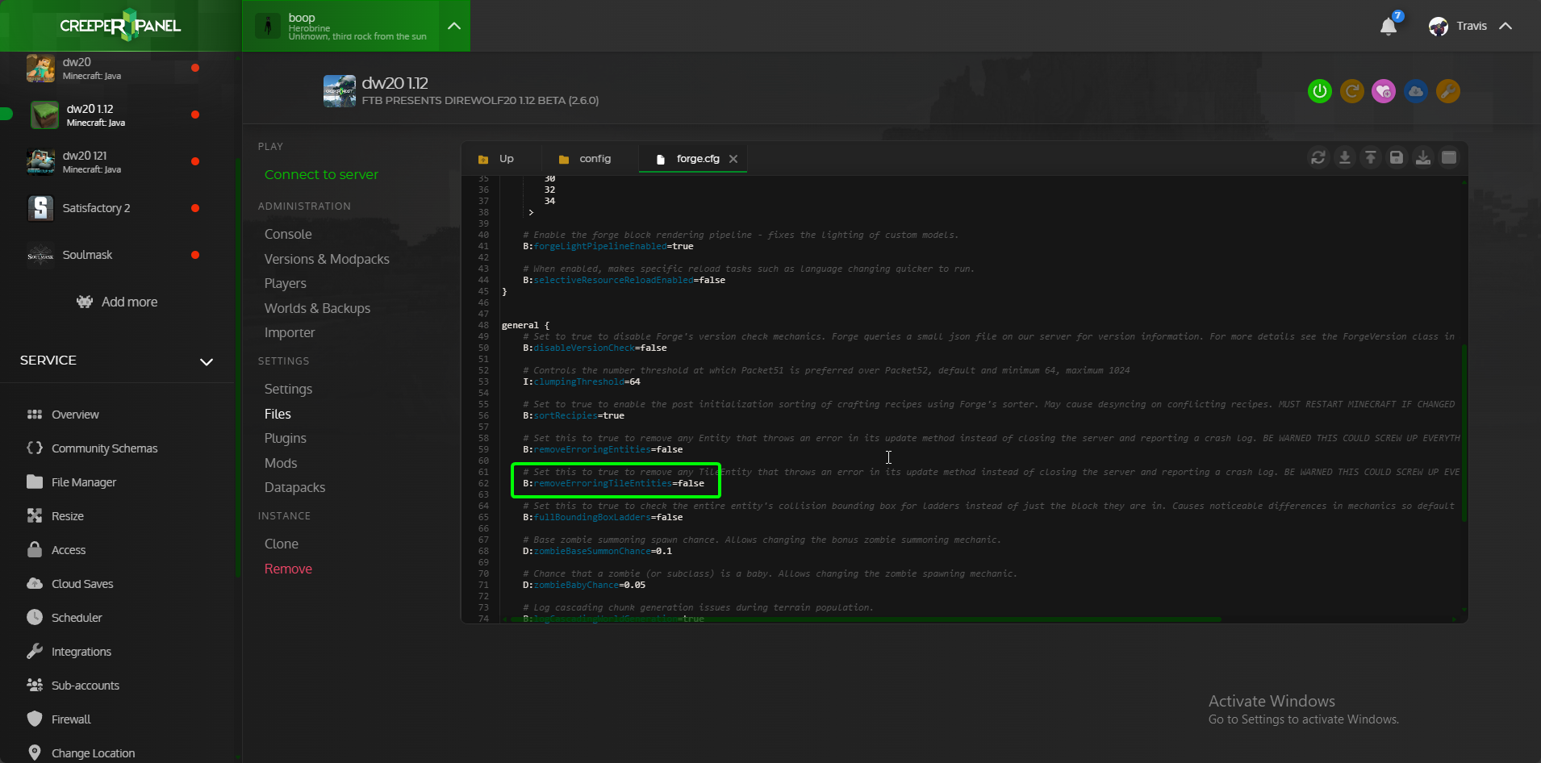1541x763 pixels.
Task: Open Worlds & Backups
Action: click(317, 308)
